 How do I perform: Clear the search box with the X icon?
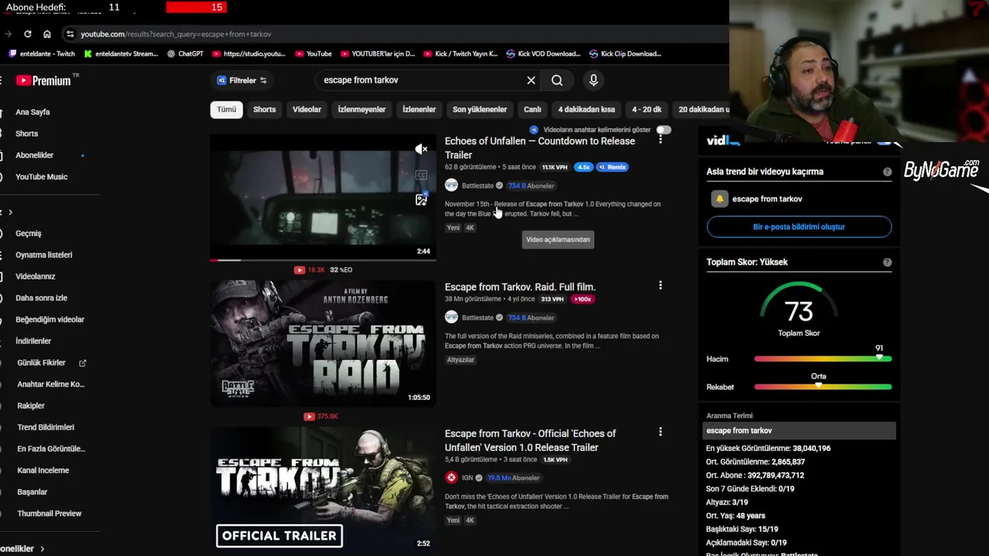point(531,80)
